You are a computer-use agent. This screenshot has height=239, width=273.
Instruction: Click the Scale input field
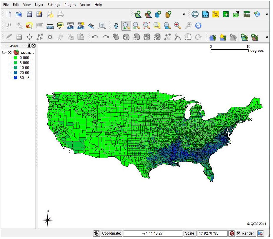212,233
